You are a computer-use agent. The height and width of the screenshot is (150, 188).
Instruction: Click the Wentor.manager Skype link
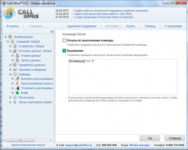pos(139,145)
